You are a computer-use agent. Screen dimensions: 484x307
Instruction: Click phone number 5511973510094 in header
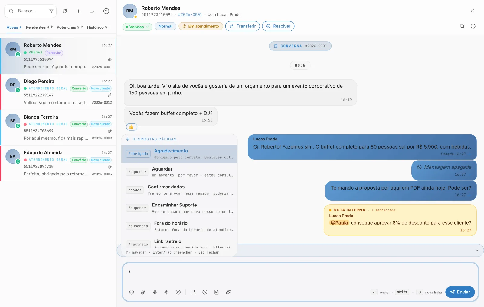(157, 15)
